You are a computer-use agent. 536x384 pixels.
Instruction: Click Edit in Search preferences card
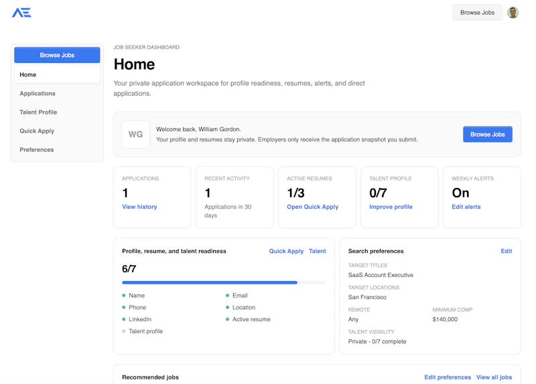[507, 252]
